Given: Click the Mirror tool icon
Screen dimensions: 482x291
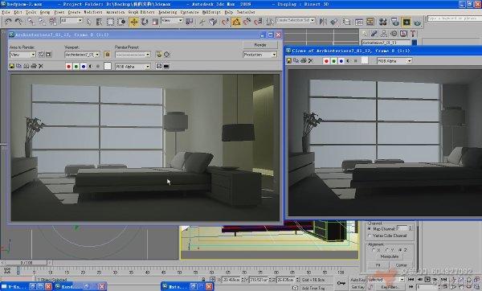Looking at the screenshot, I should (x=323, y=22).
